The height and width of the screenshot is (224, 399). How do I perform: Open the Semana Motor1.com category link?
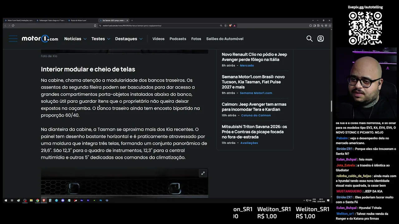(256, 93)
